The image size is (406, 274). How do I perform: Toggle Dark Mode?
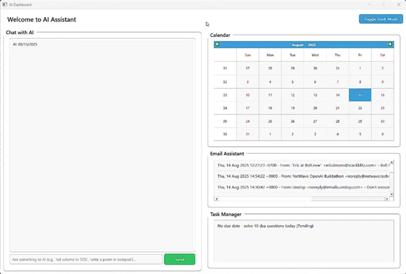point(381,19)
